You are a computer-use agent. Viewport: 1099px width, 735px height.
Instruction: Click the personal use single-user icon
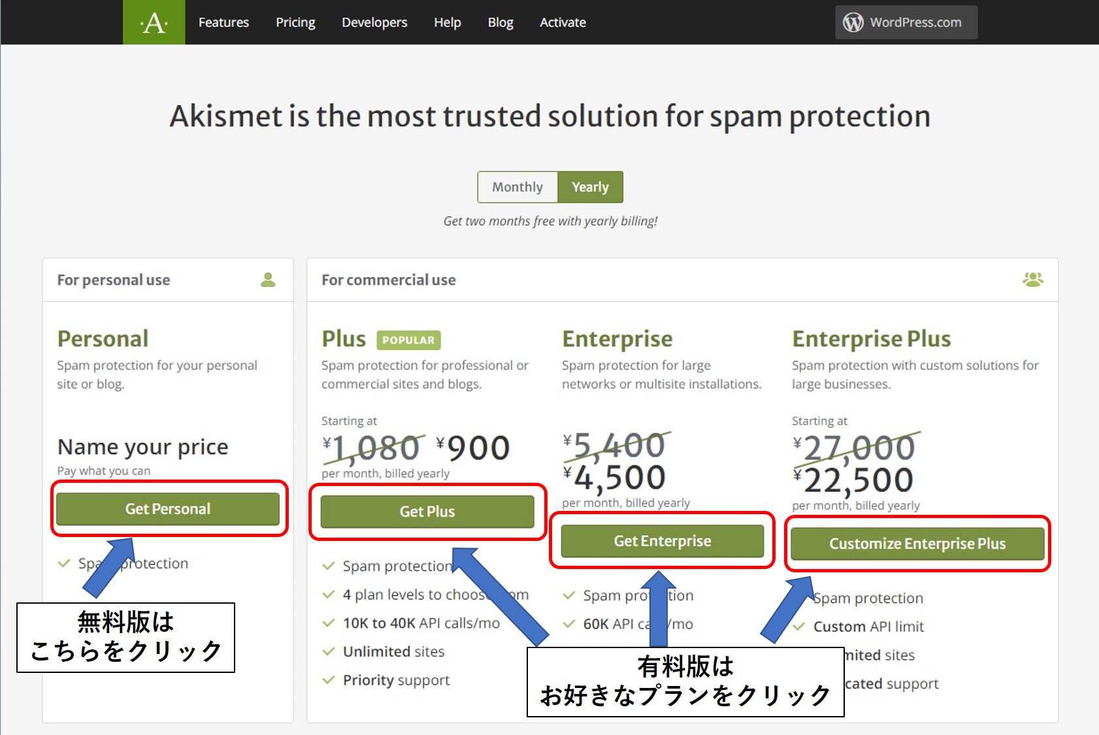[268, 280]
